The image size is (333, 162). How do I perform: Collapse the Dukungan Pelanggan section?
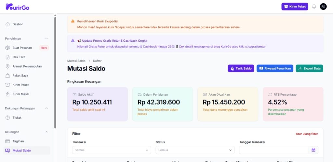pyautogui.click(x=47, y=108)
